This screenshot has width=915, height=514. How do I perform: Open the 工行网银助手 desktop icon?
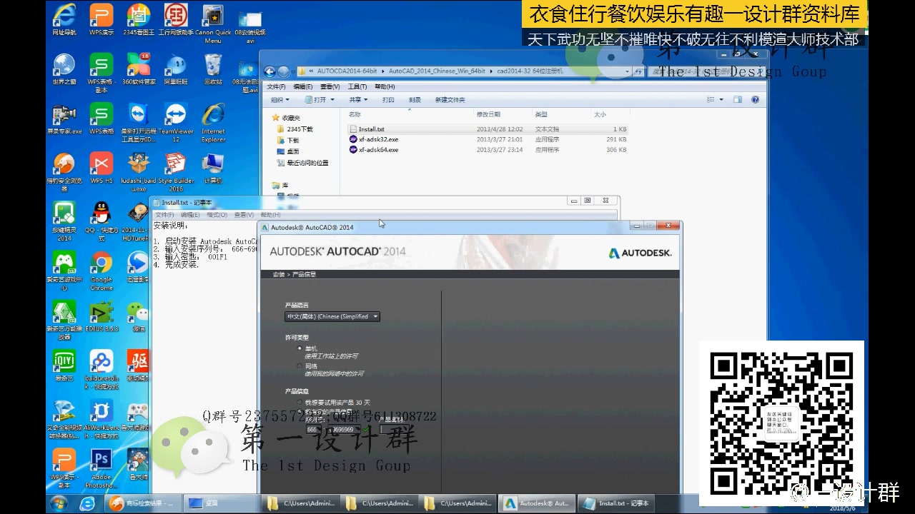click(176, 19)
